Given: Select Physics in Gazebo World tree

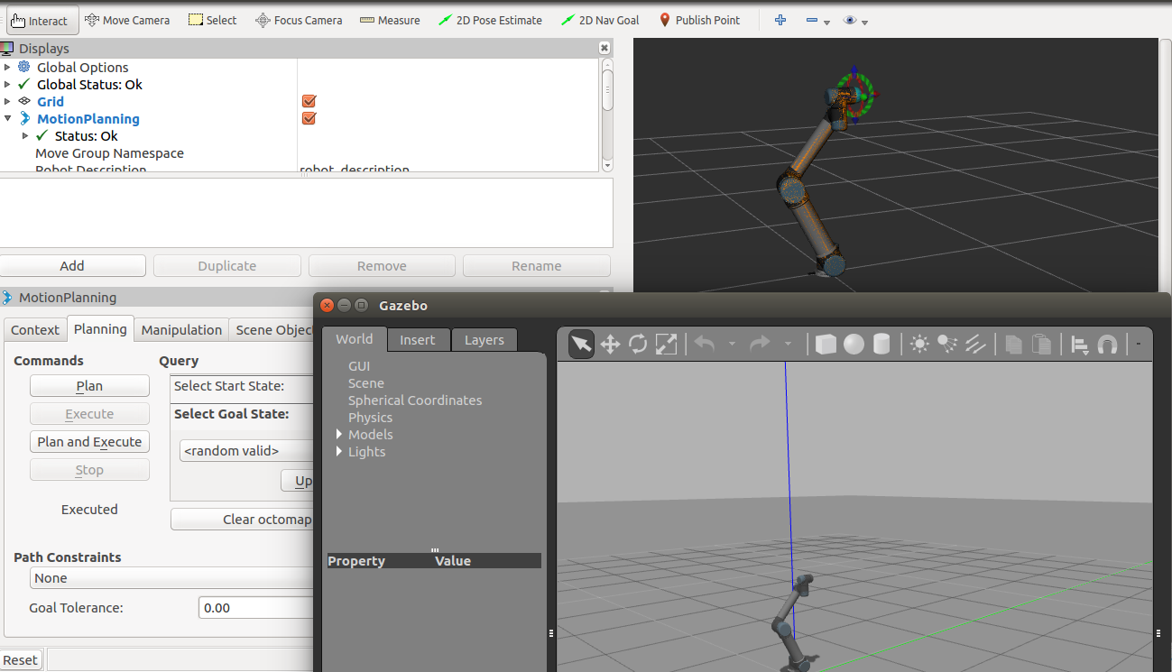Looking at the screenshot, I should point(370,418).
